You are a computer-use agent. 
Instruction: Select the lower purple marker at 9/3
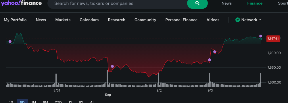click(210, 60)
